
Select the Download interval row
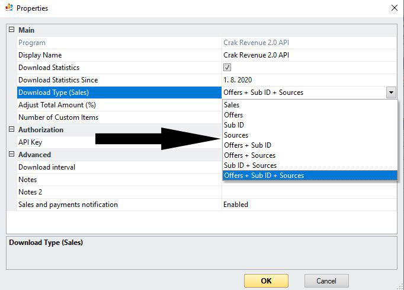[119, 167]
